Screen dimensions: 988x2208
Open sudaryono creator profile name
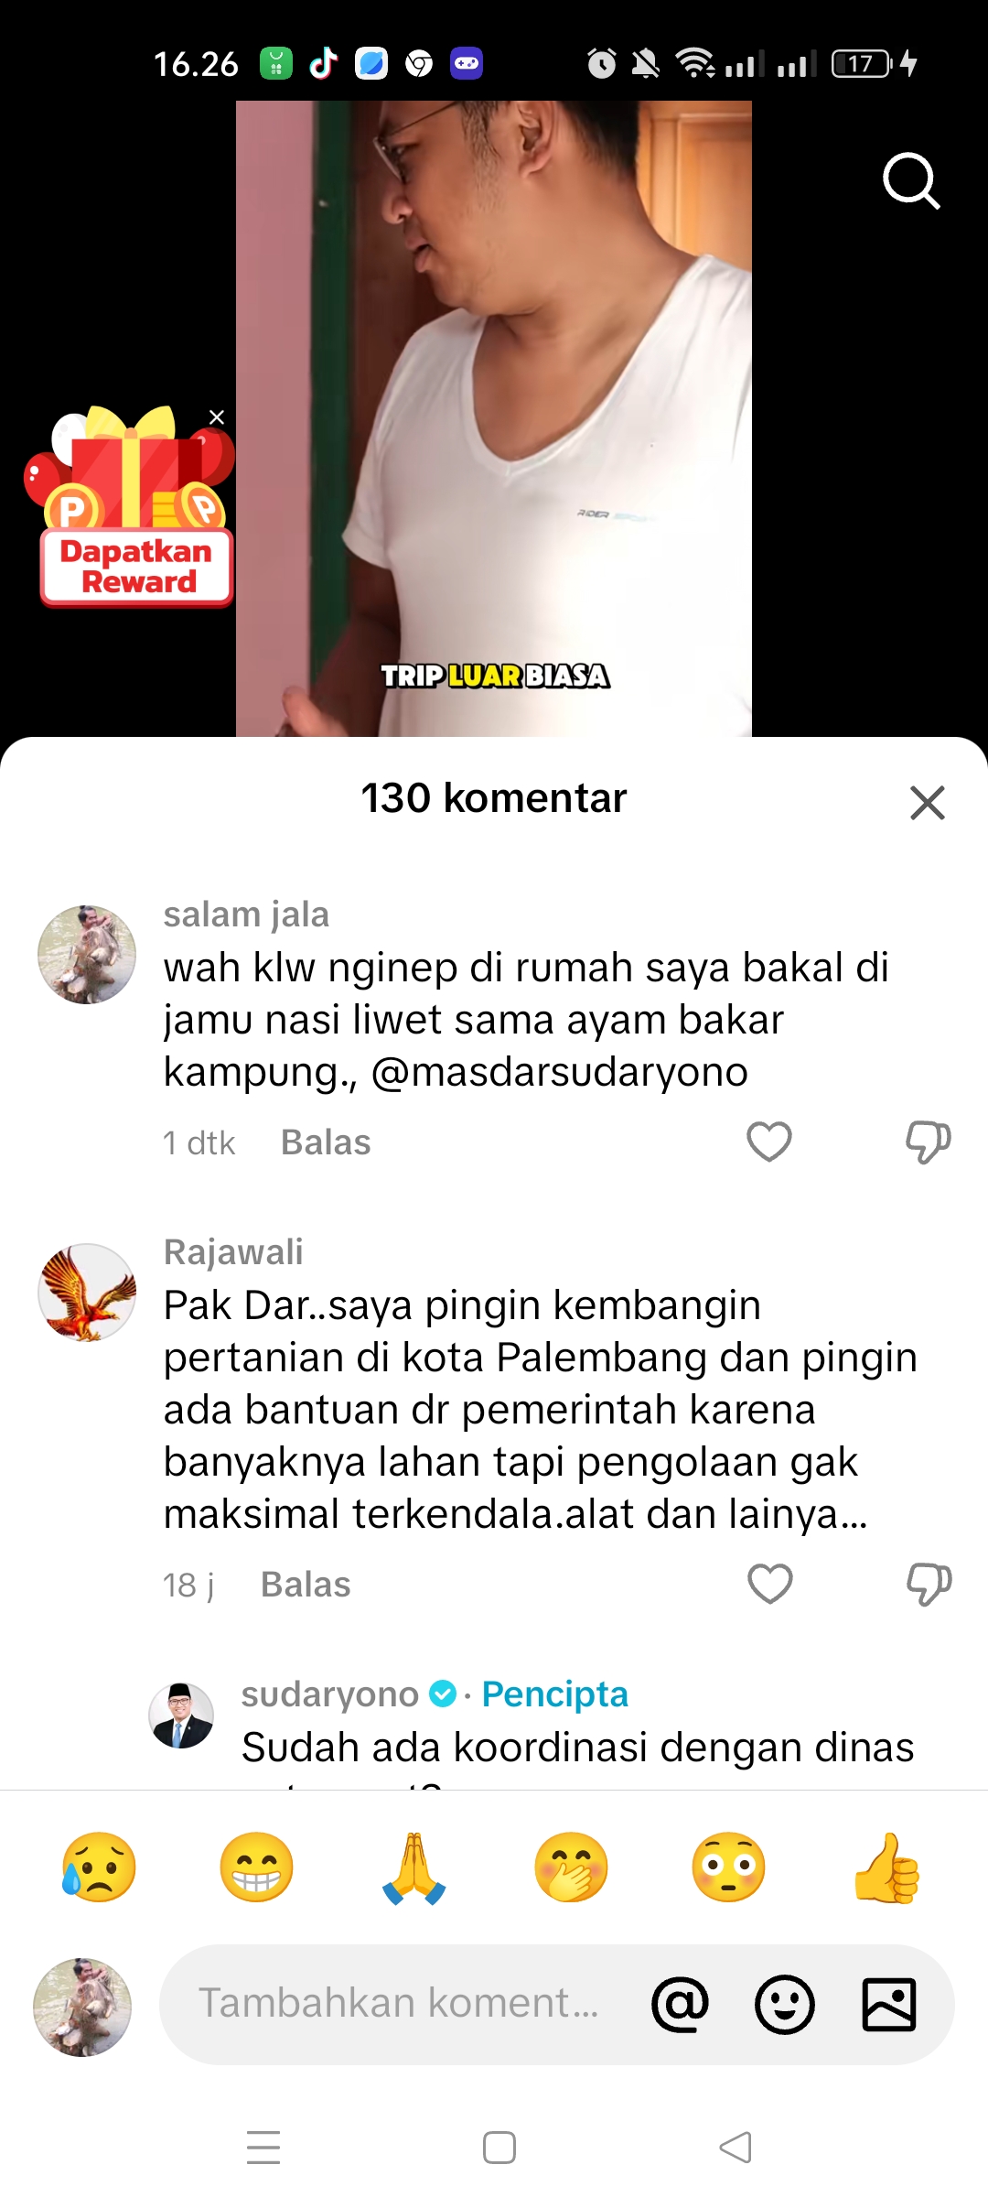tap(329, 1694)
